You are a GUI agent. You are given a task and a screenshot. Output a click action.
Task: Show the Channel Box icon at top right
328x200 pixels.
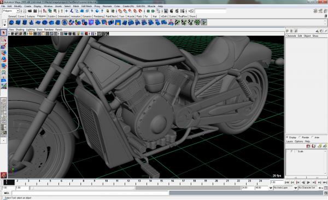click(x=325, y=11)
